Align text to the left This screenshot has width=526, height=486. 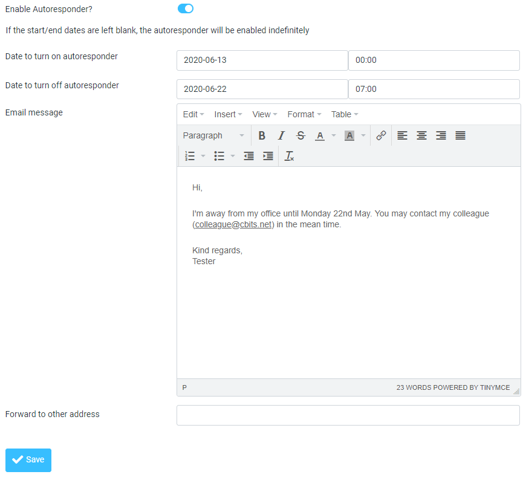click(402, 135)
